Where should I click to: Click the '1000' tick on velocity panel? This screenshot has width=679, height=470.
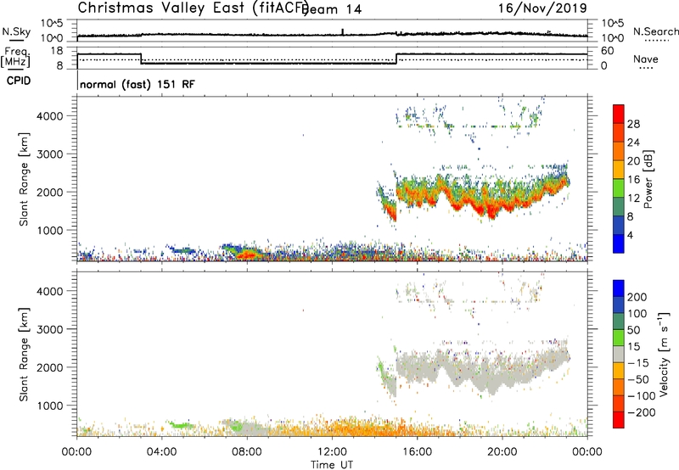(50, 406)
